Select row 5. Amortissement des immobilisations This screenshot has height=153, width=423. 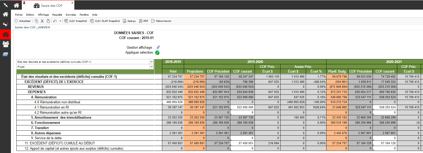click(61, 117)
